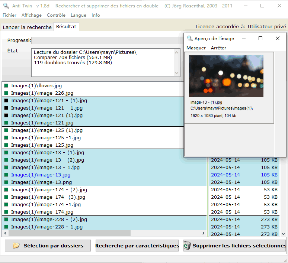
Task: Toggle the checkbox for image-13 - (1).jpg
Action: coord(6,152)
